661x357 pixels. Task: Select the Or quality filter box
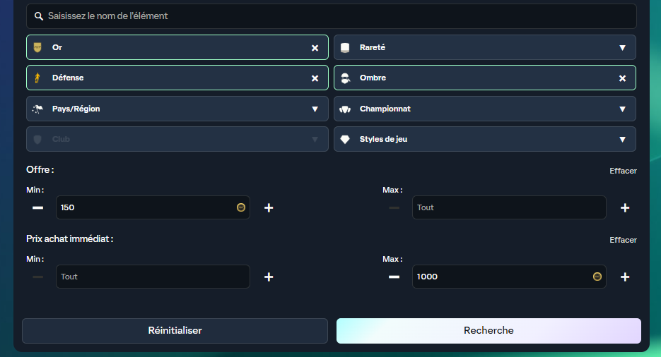pos(177,47)
